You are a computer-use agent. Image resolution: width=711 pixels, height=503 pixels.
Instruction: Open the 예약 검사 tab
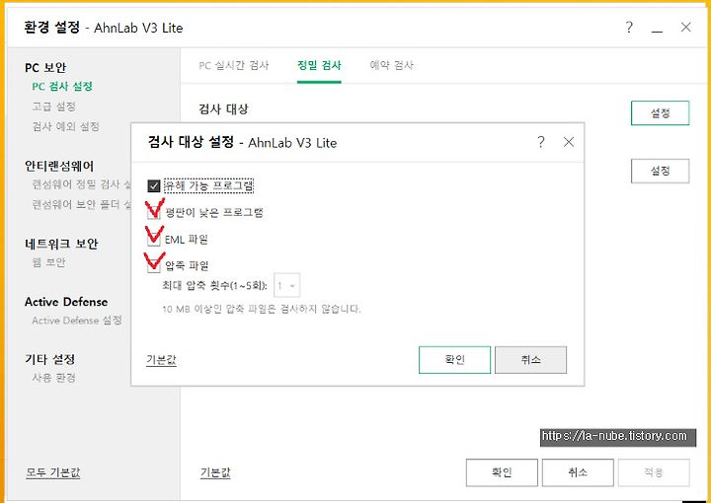tap(392, 65)
